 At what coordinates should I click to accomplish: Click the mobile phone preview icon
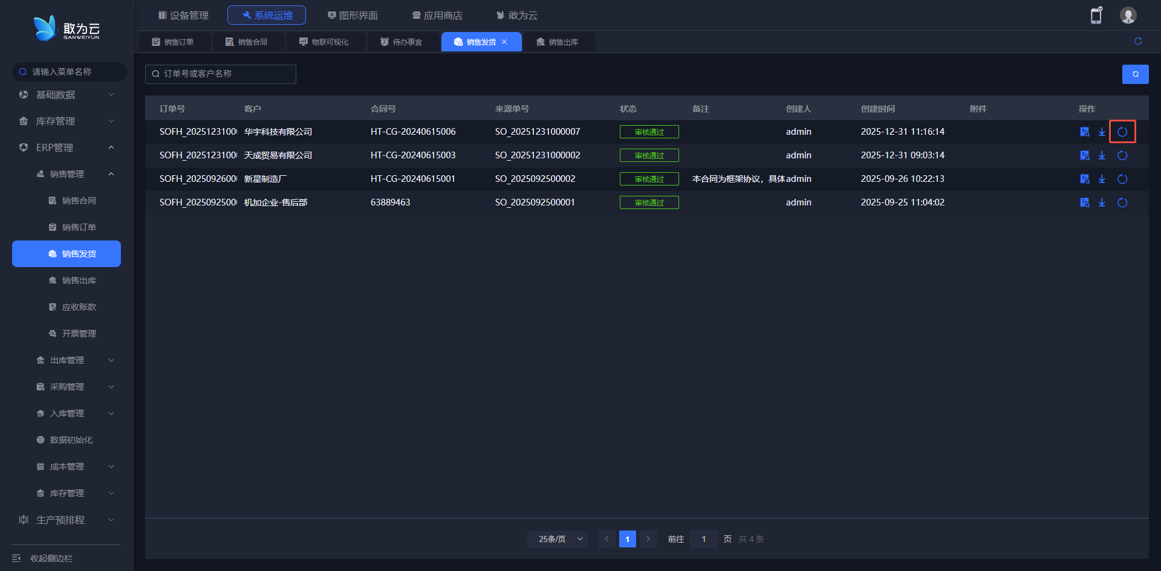[x=1096, y=16]
